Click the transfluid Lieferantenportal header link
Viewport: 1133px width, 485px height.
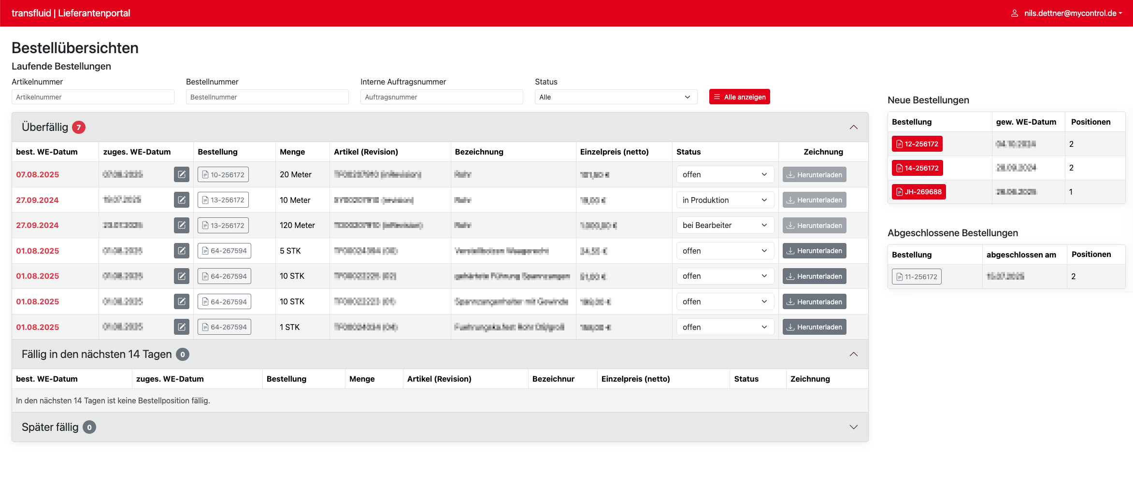click(x=71, y=13)
